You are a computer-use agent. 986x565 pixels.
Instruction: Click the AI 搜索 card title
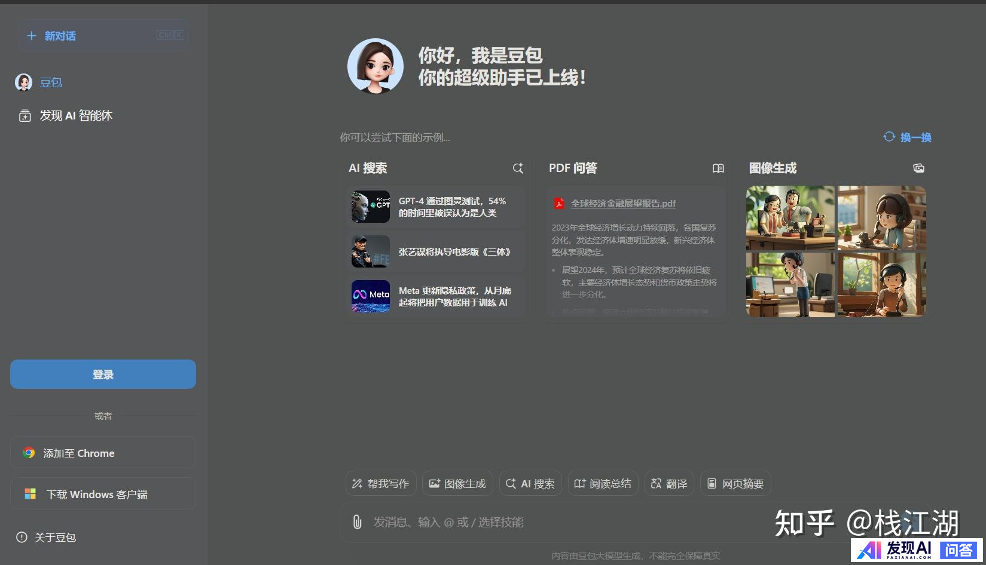click(x=368, y=168)
